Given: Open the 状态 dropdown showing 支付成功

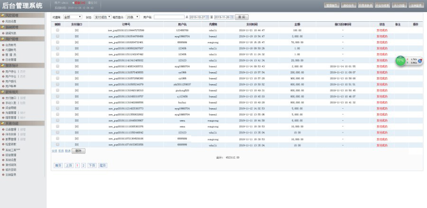Looking at the screenshot, I should coord(102,17).
